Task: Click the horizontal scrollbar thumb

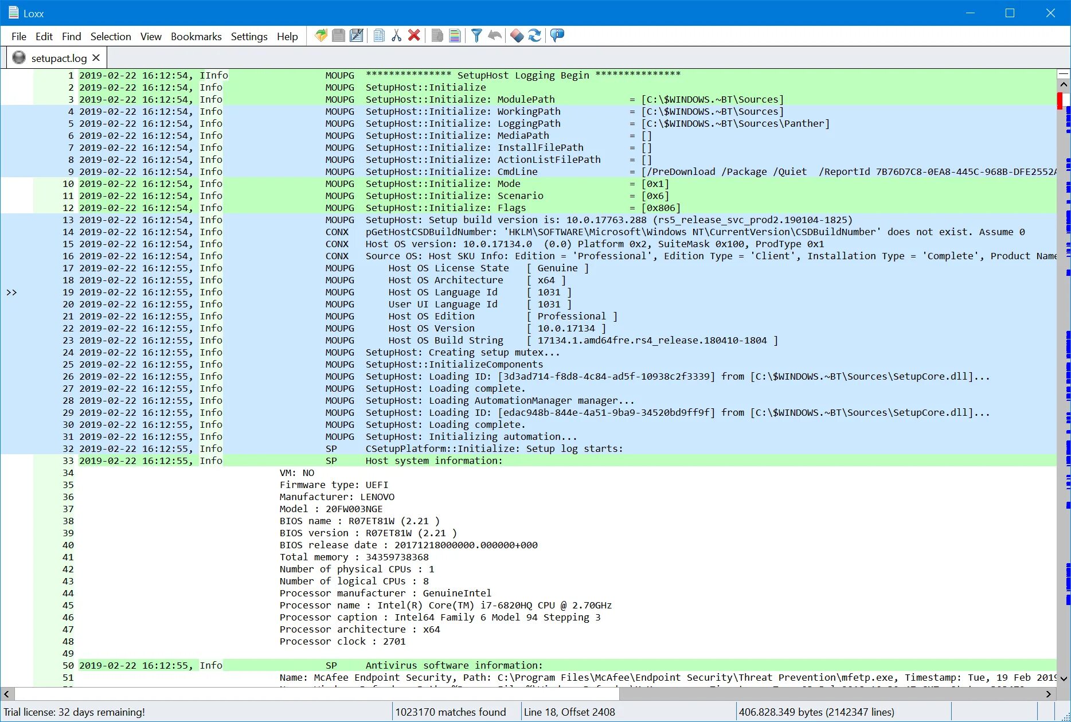Action: 317,694
